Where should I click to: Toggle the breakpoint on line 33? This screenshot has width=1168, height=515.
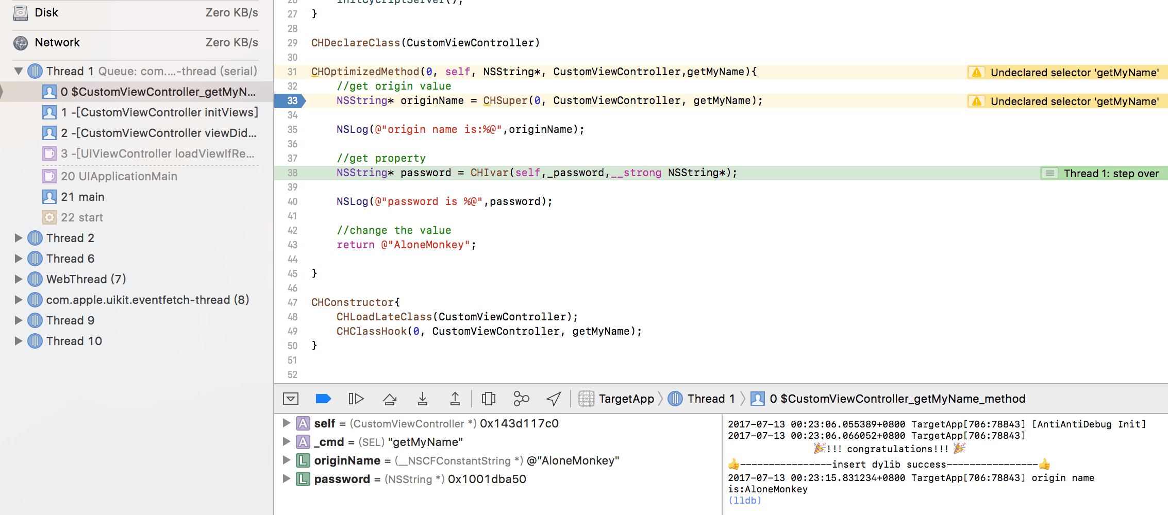click(292, 100)
